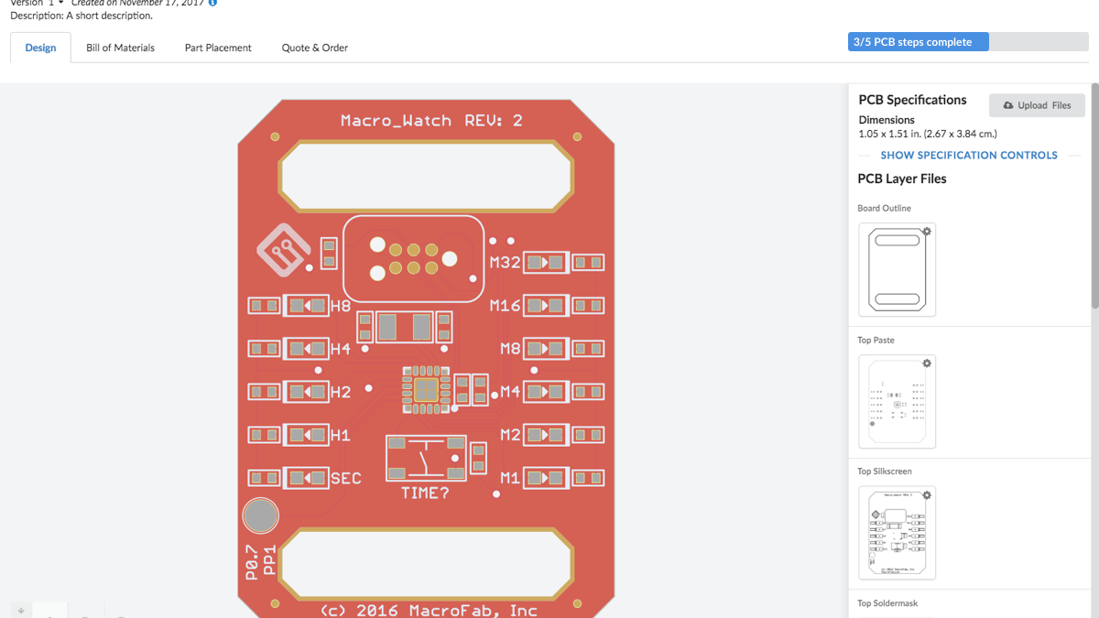This screenshot has width=1099, height=618.
Task: Show the specification controls
Action: 969,155
